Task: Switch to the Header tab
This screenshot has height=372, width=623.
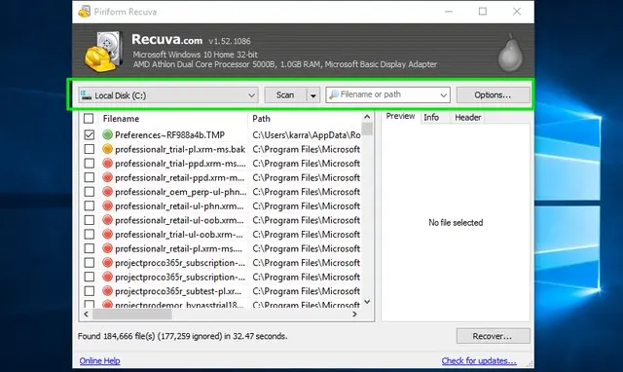Action: (467, 118)
